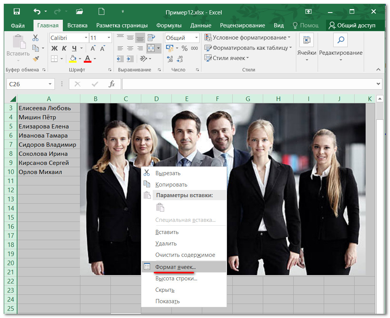This screenshot has height=318, width=390.
Task: Open Условное форматирование button
Action: point(247,38)
